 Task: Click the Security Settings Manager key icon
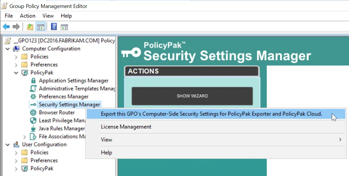[x=33, y=104]
